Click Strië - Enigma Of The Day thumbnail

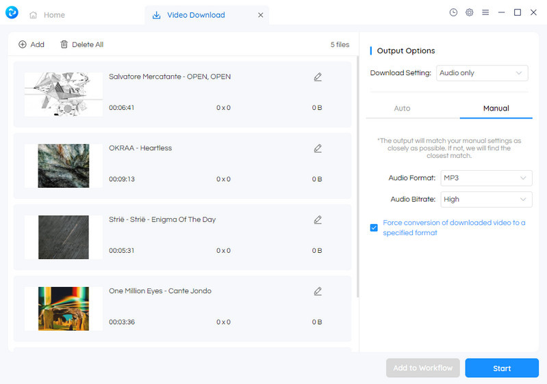point(64,237)
